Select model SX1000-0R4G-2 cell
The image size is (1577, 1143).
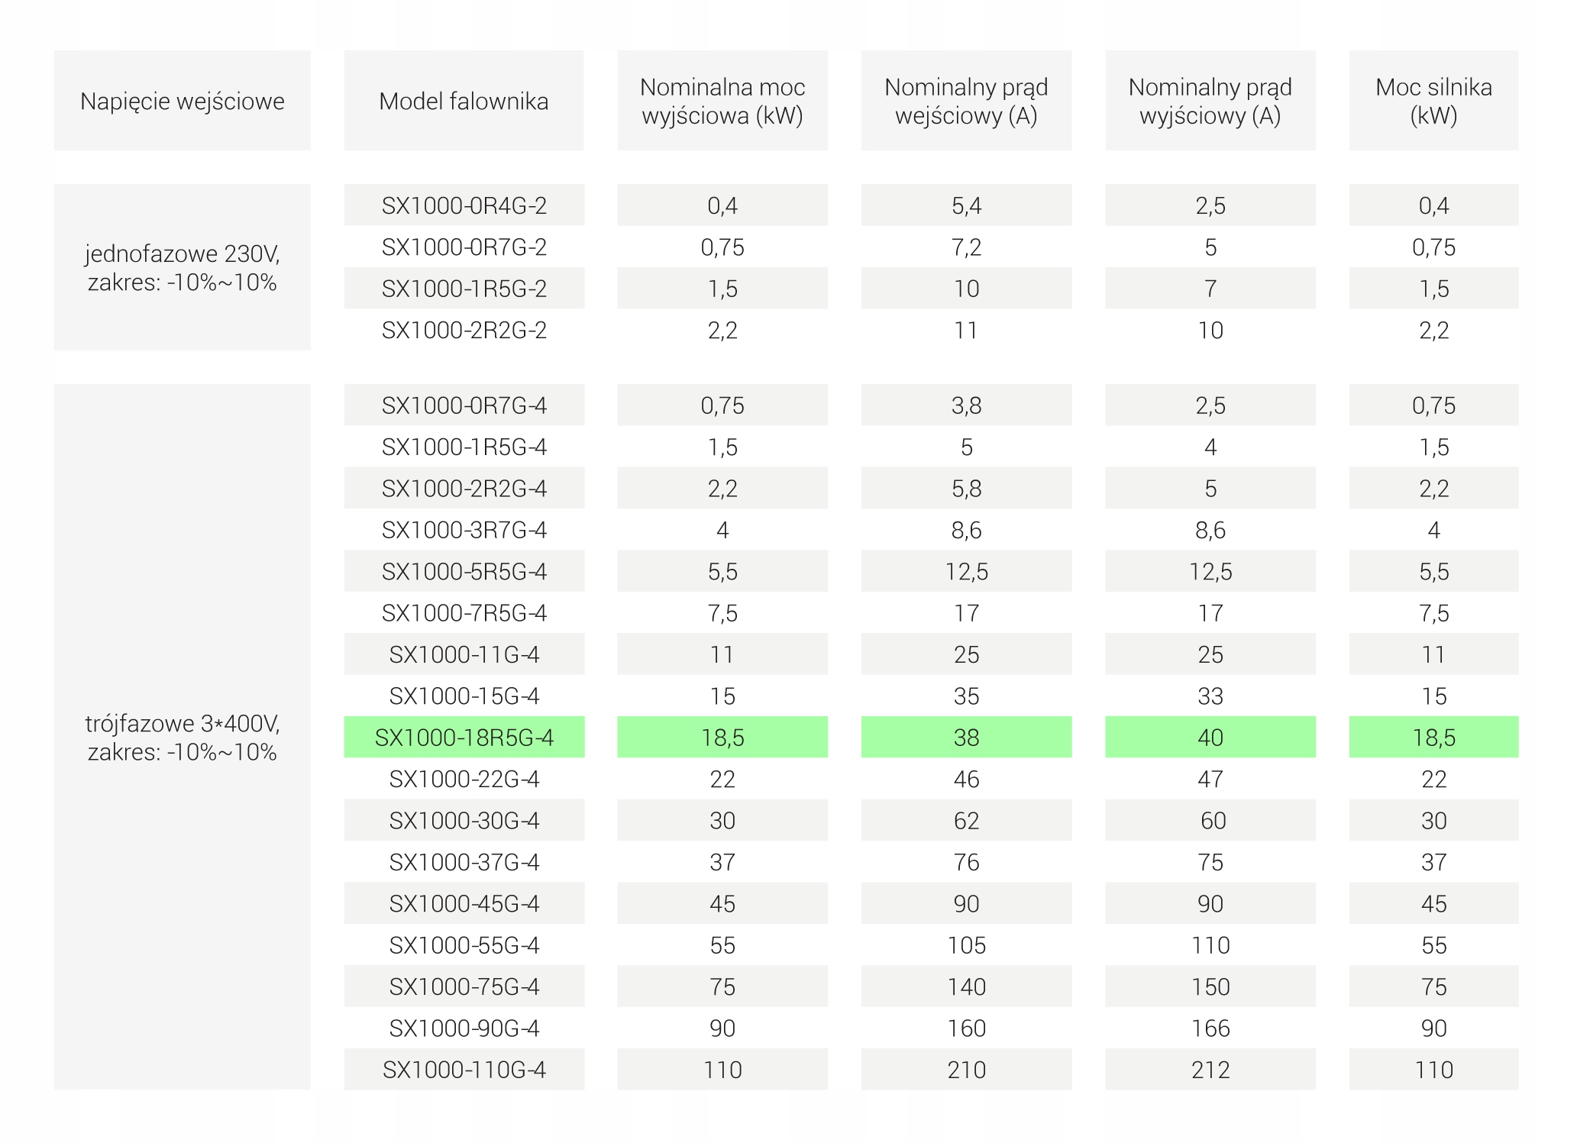[464, 205]
